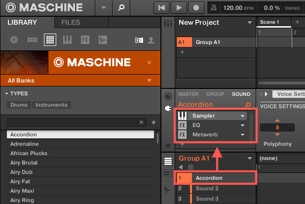Switch to SOUND tab
Image resolution: width=305 pixels, height=204 pixels.
241,94
